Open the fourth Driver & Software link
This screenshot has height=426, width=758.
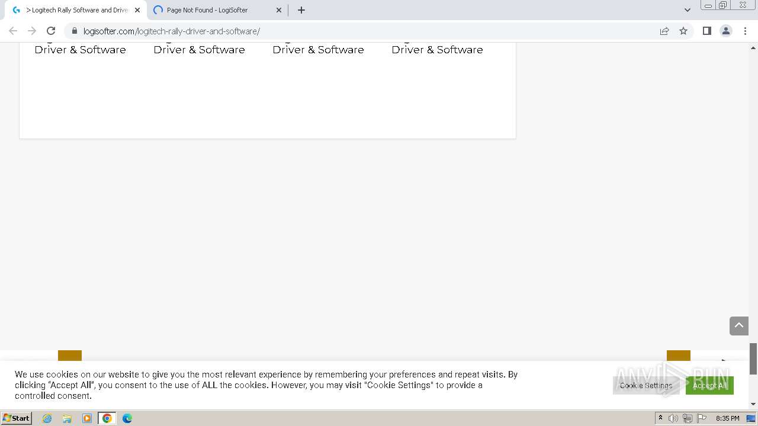[437, 50]
